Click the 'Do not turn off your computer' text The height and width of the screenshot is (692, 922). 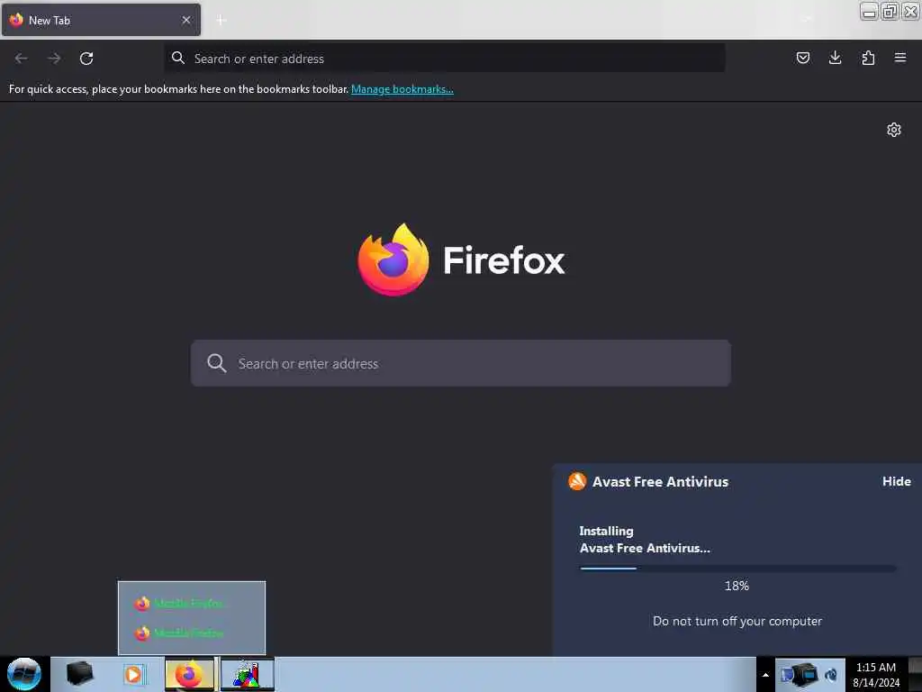[737, 621]
